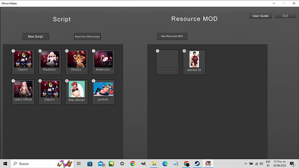Open the notification center icon
Viewport: 299px width, 168px height.
pos(292,164)
